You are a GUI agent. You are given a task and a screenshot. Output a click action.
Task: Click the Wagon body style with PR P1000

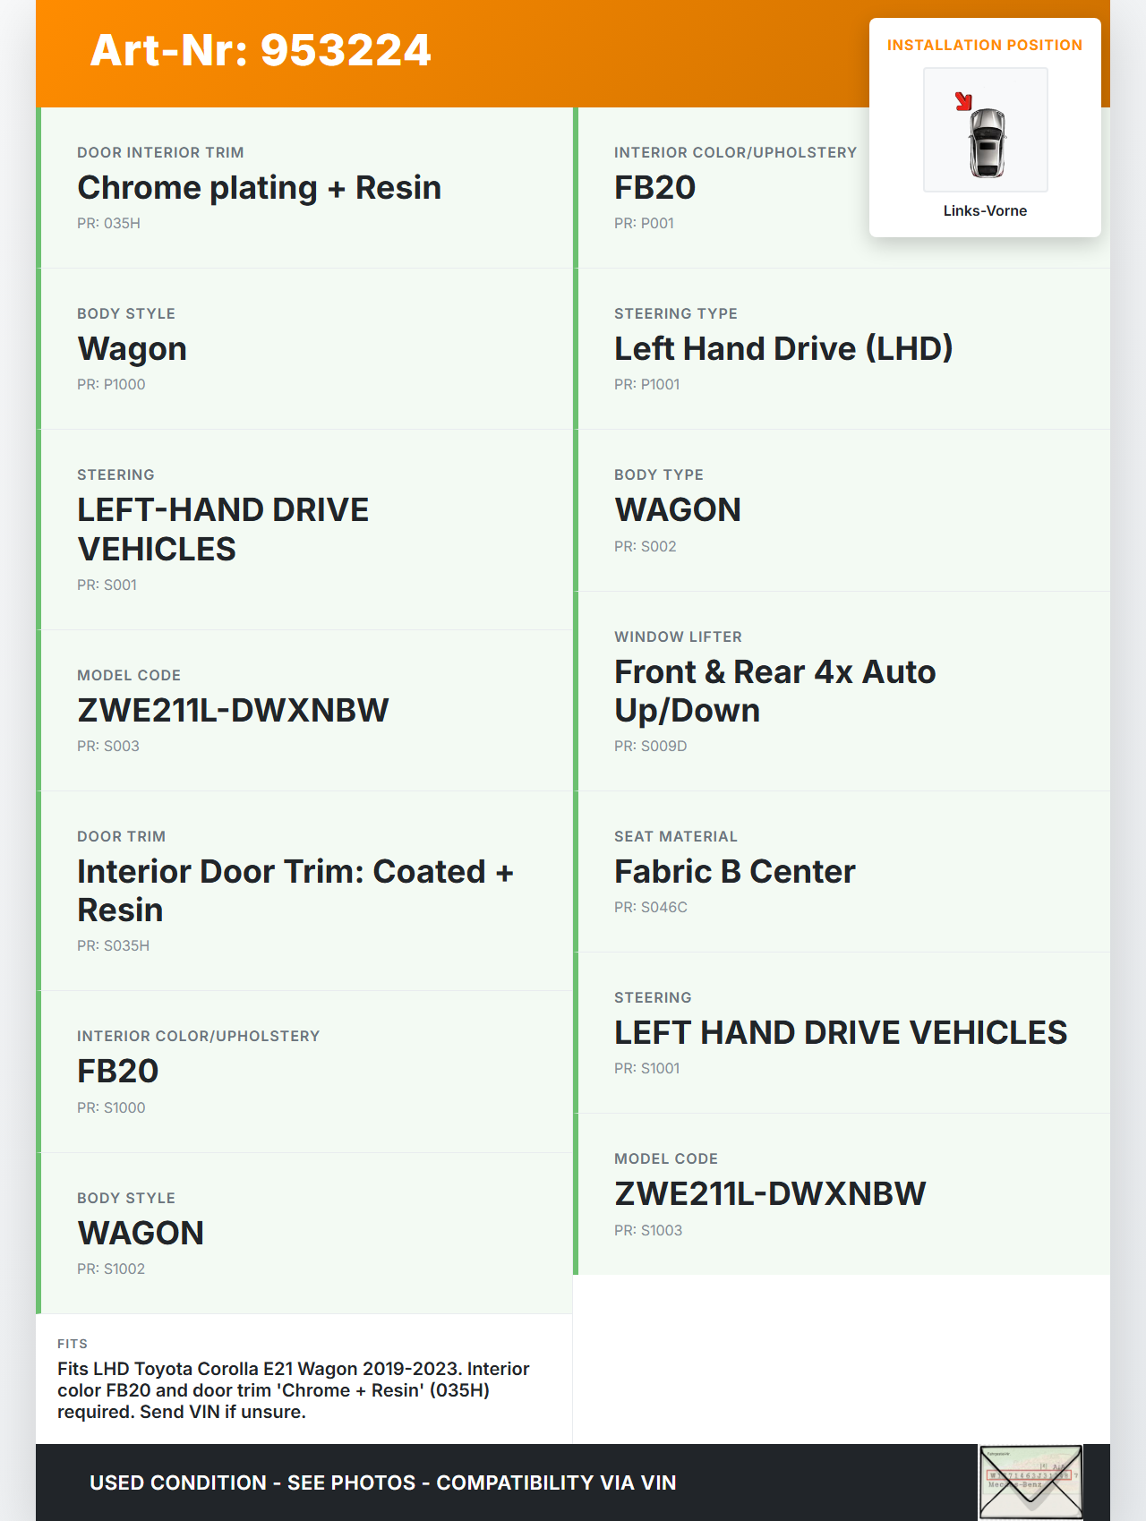132,348
